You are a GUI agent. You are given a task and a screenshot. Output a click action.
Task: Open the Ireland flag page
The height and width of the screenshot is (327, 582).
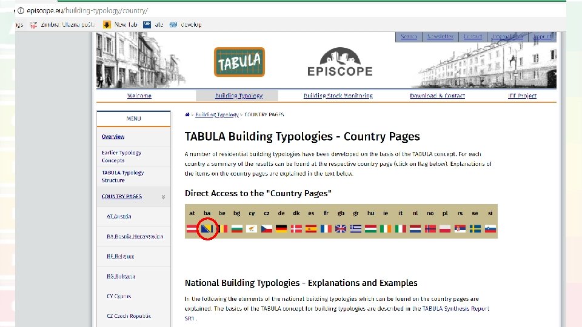tap(386, 229)
